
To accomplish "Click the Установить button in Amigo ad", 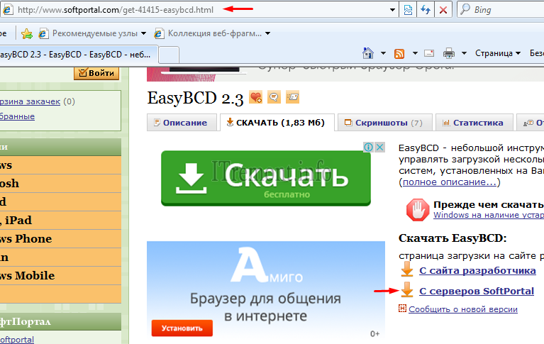I will (x=182, y=328).
